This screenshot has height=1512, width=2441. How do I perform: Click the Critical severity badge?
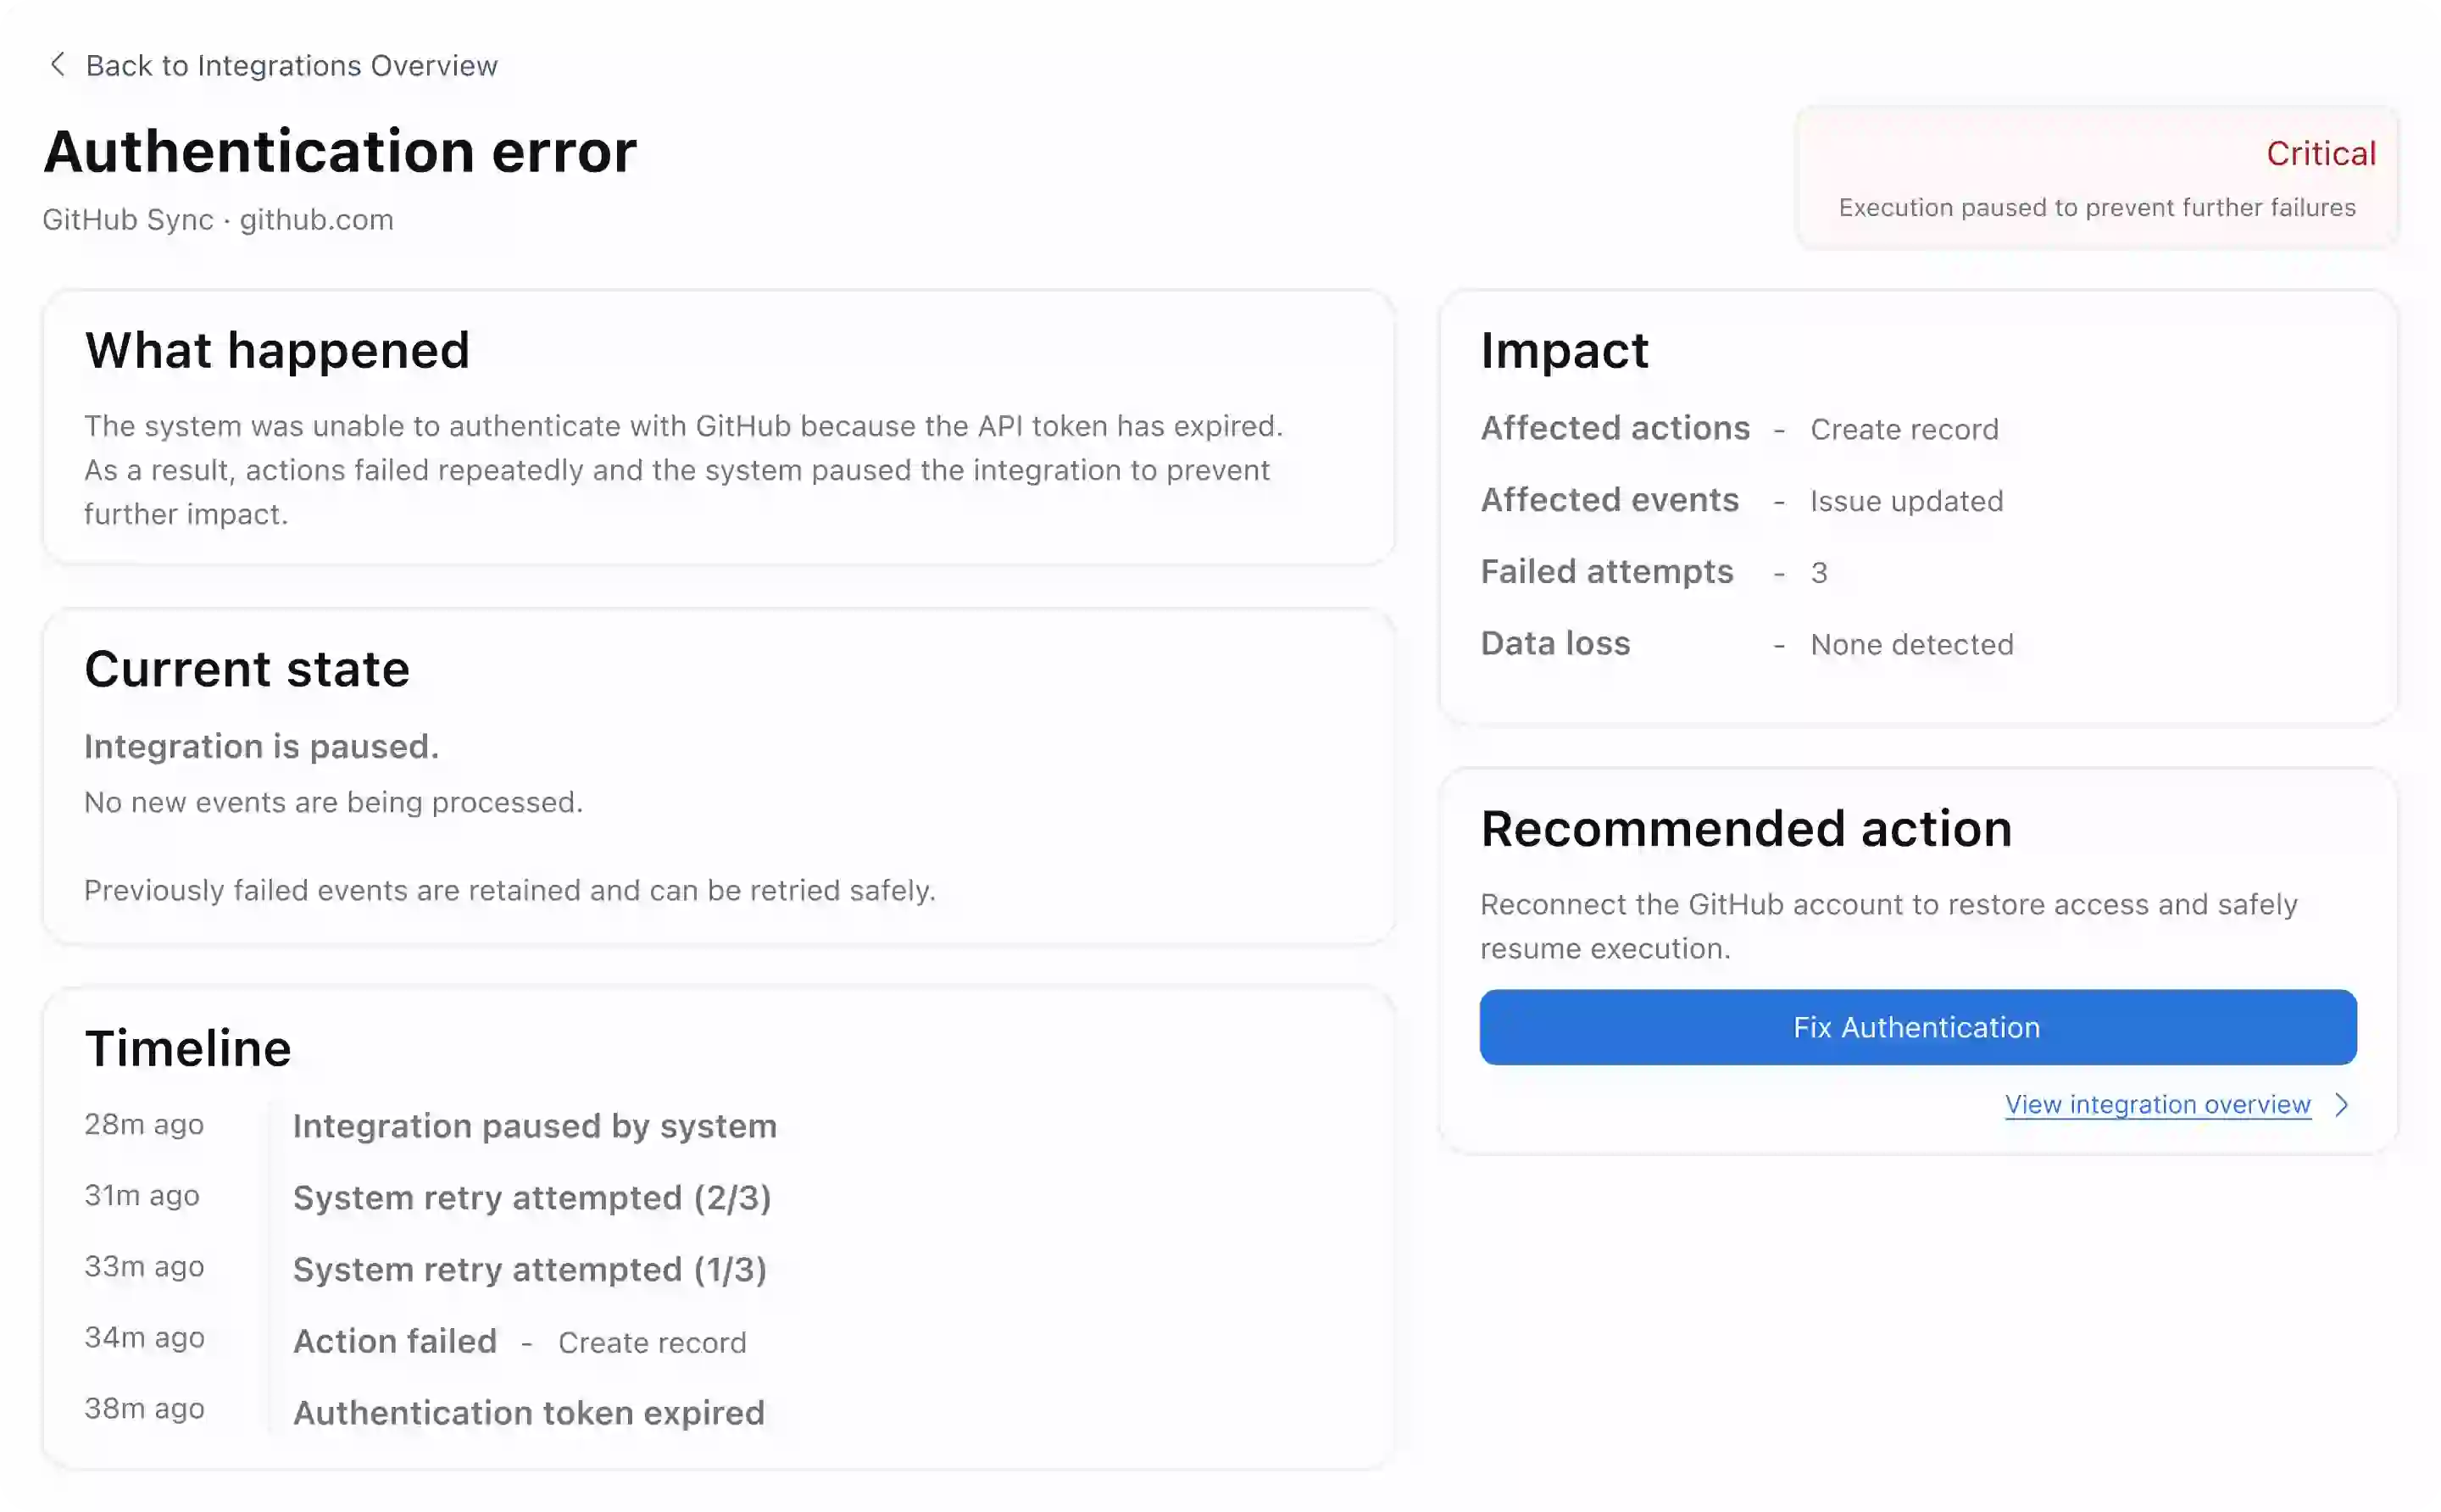(2320, 153)
